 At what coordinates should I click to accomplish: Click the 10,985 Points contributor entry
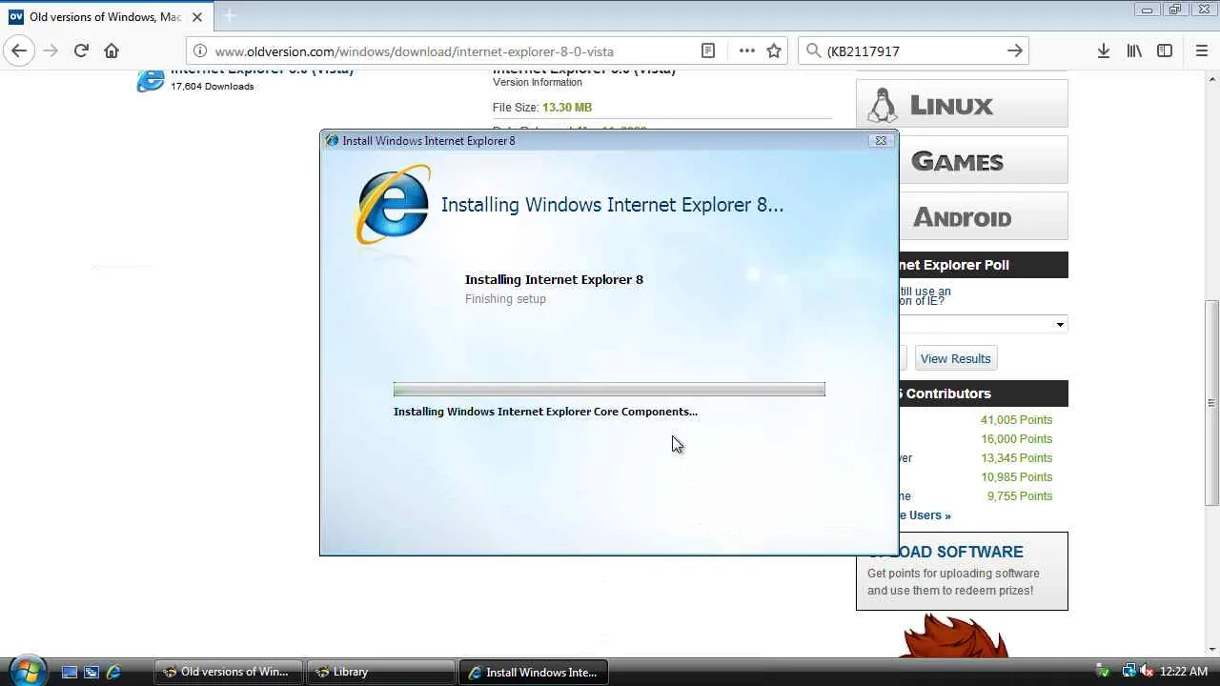click(1016, 477)
